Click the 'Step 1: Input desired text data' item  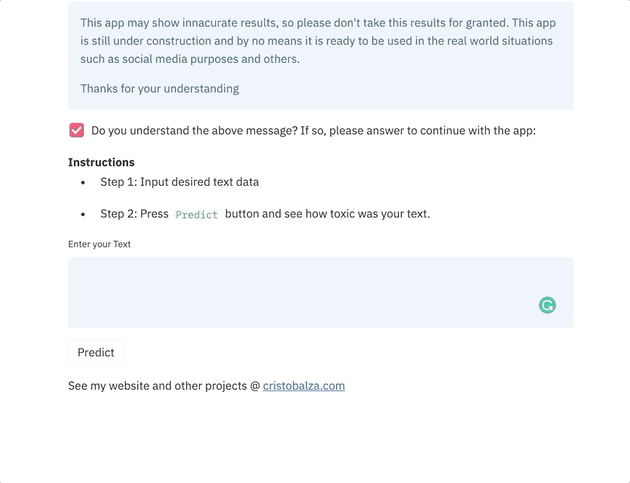pyautogui.click(x=180, y=182)
